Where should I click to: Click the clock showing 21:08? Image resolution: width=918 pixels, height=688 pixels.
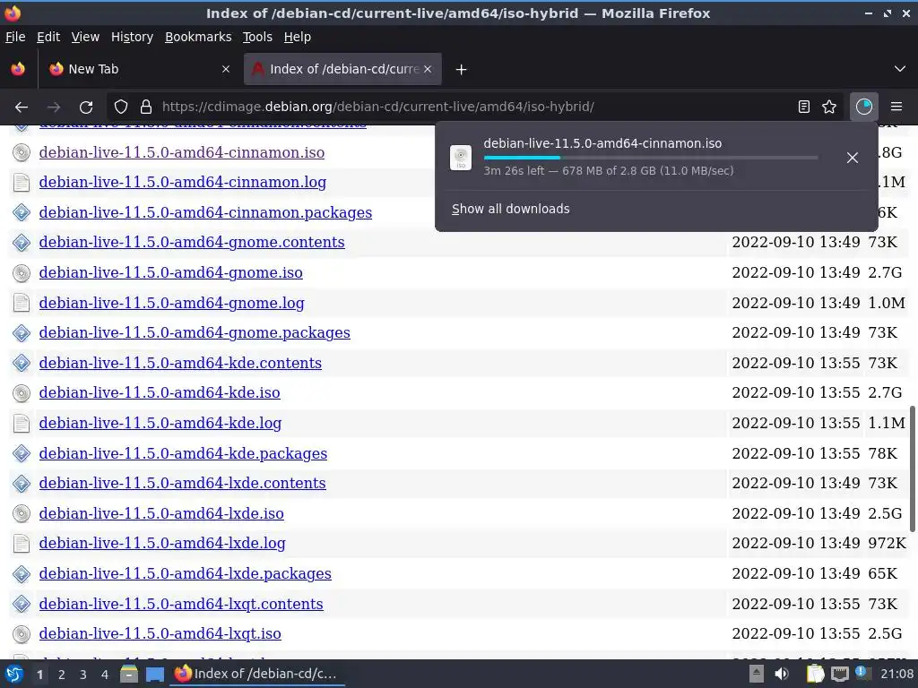[x=896, y=674]
